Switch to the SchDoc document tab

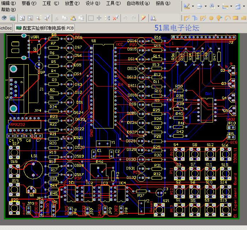(6, 28)
